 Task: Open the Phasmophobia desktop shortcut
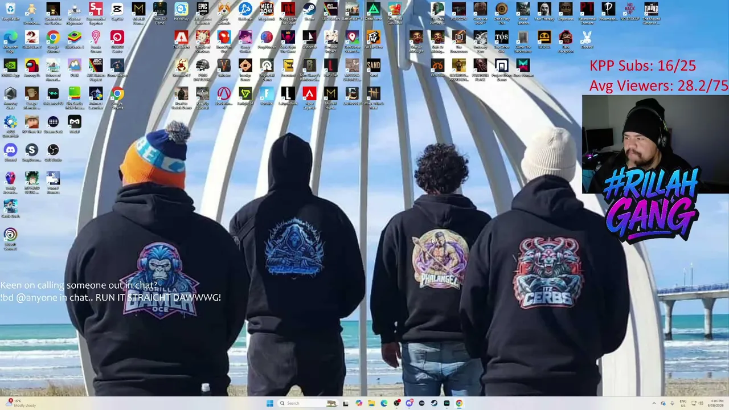tap(608, 11)
